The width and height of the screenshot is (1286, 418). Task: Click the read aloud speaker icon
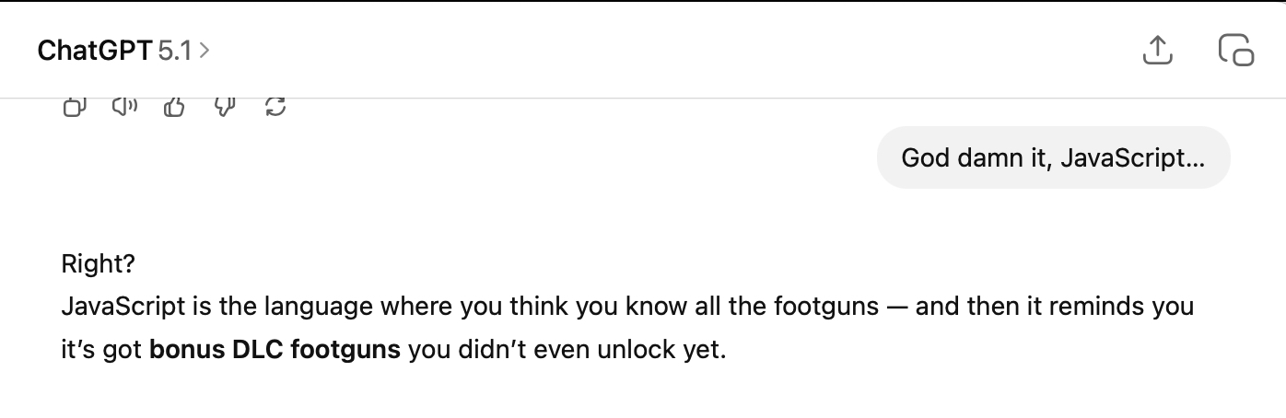click(x=124, y=108)
